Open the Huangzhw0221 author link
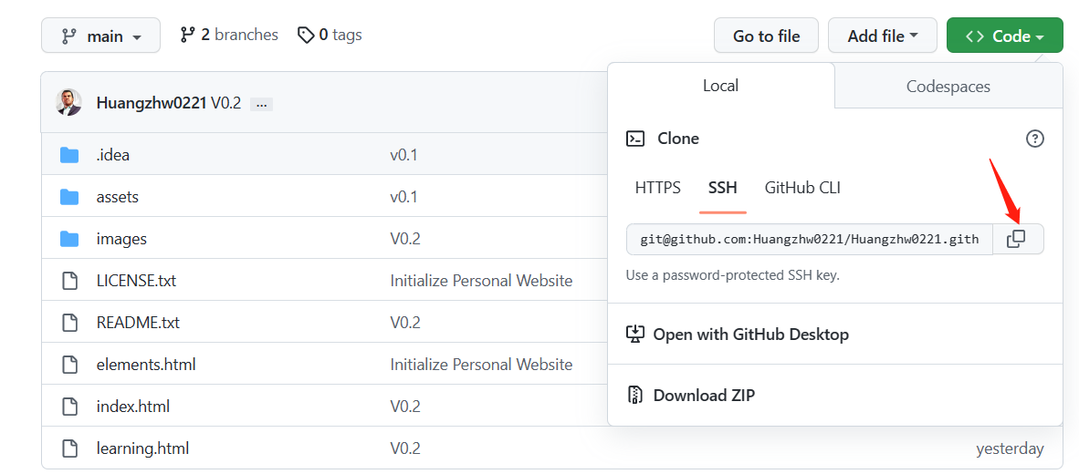Screen dimensions: 1079x474 (152, 104)
